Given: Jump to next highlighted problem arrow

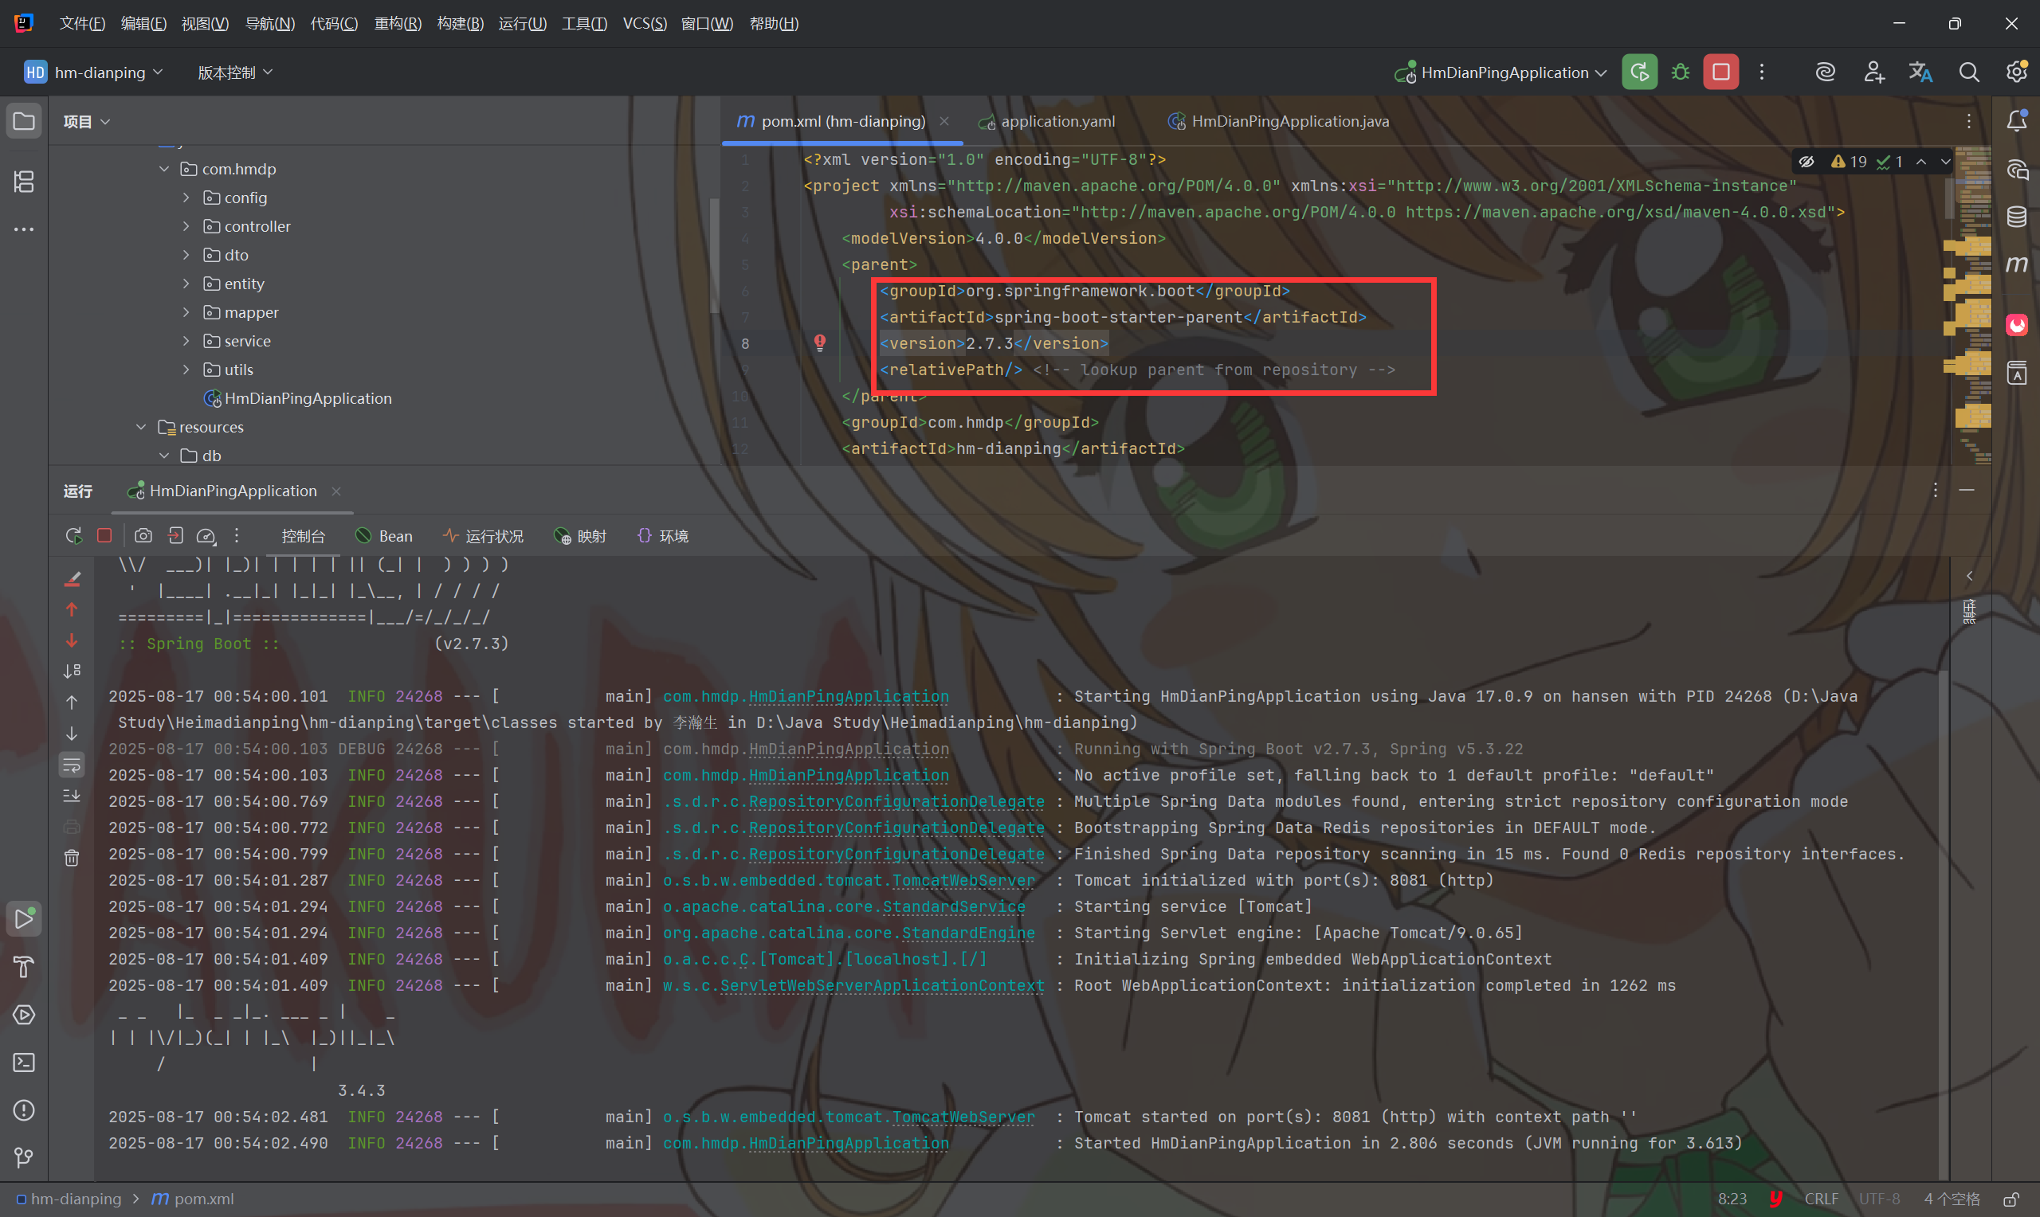Looking at the screenshot, I should [1945, 162].
